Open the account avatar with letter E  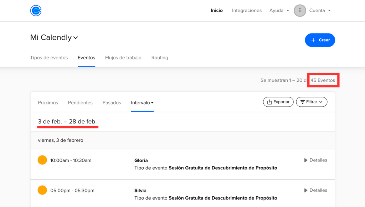(300, 11)
